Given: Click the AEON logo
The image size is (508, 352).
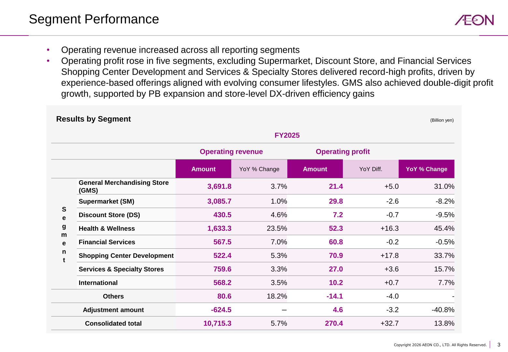Looking at the screenshot, I should (474, 20).
